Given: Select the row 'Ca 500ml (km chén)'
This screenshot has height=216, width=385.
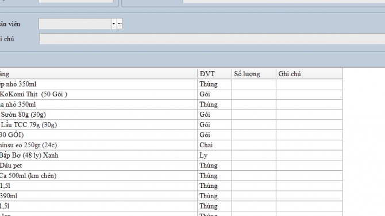Looking at the screenshot, I should [171, 175].
